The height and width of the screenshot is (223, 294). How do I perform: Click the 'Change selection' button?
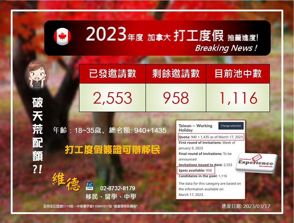pyautogui.click(x=231, y=126)
